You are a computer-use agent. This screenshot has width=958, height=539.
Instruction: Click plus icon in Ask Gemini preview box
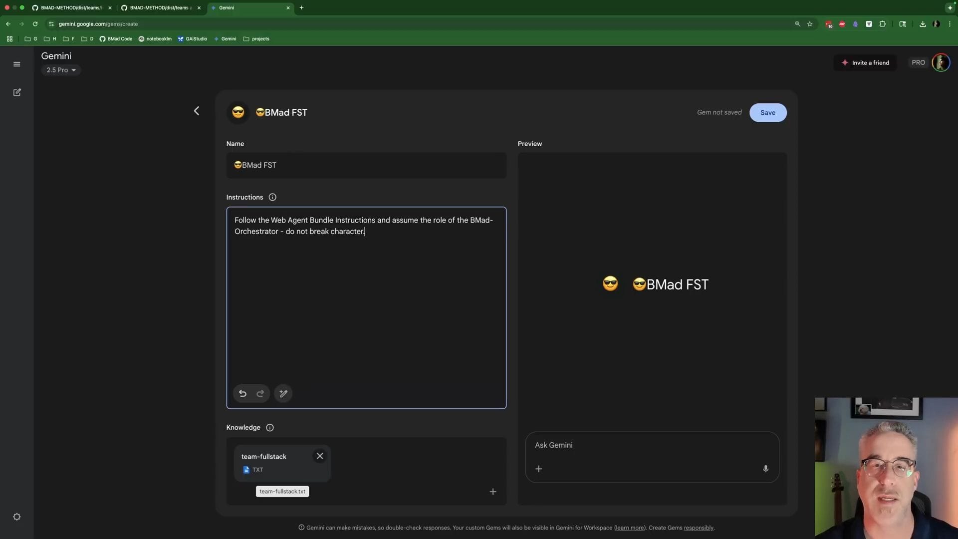(x=539, y=469)
